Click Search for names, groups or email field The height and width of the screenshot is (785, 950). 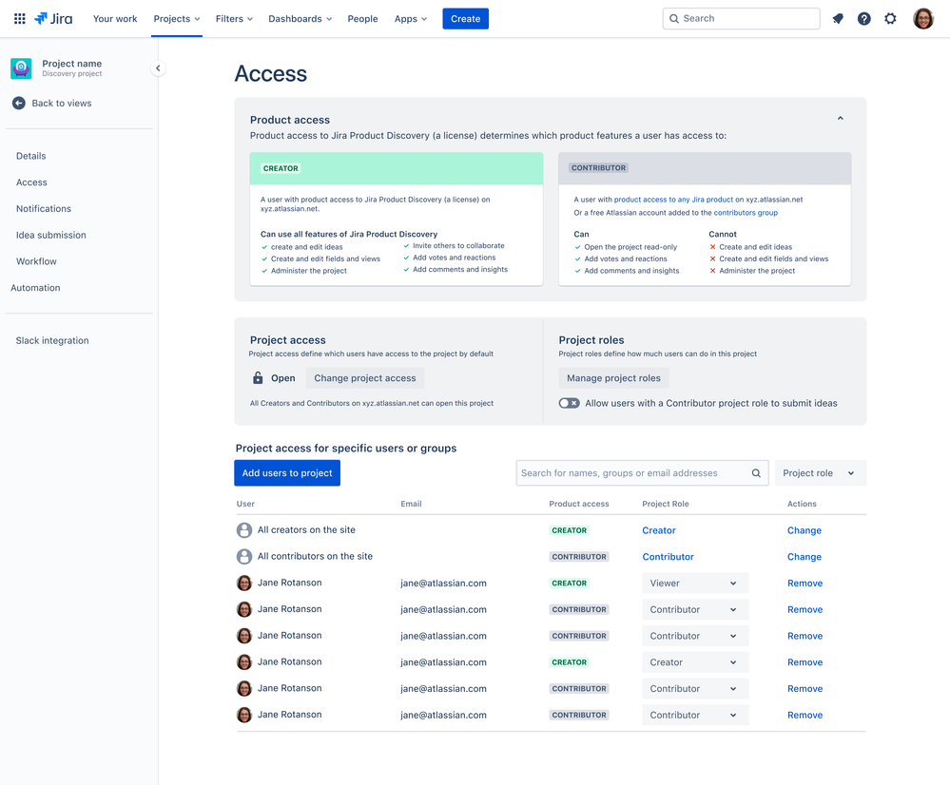642,473
